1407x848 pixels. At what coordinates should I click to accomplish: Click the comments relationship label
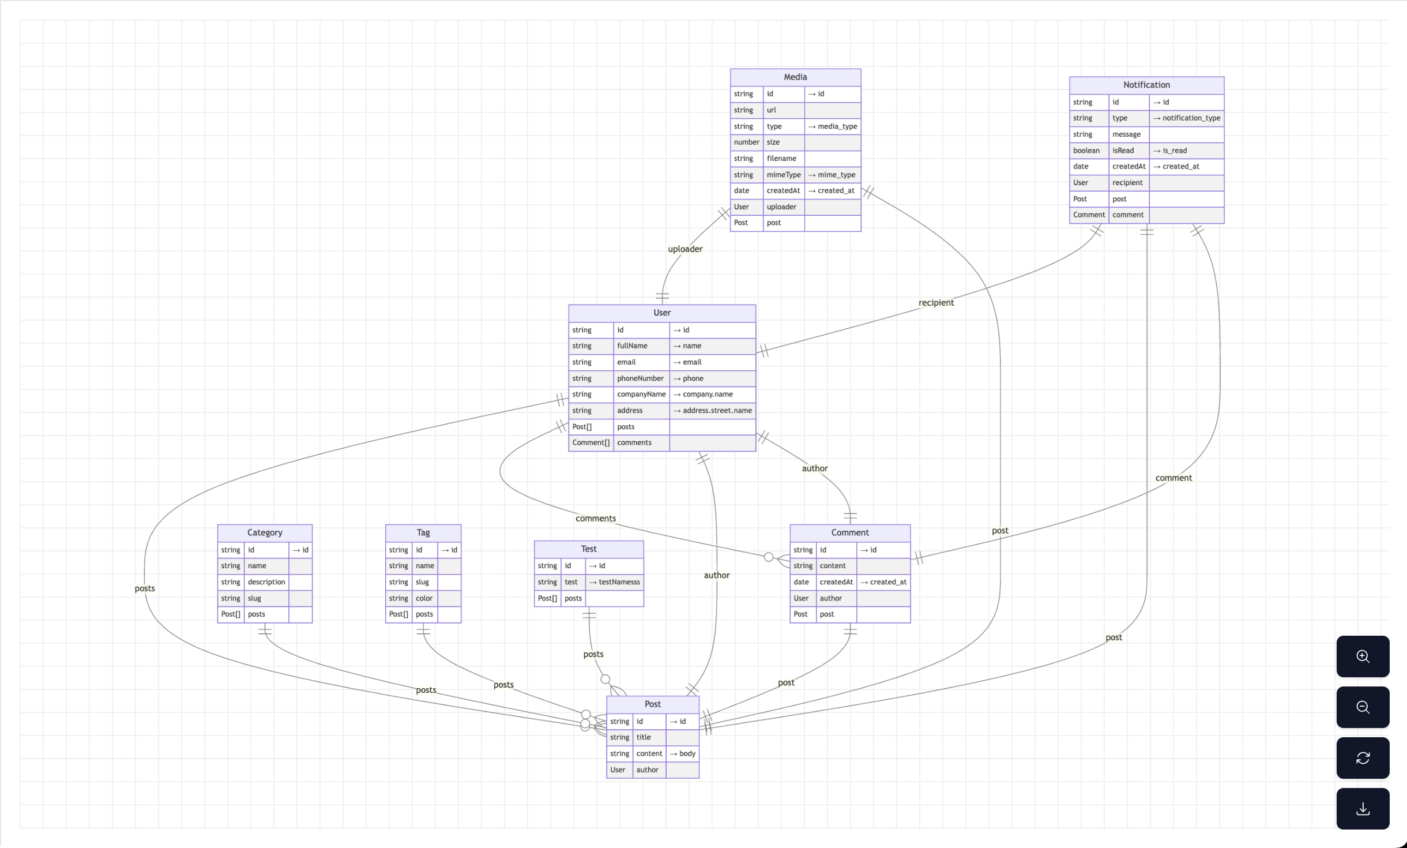[596, 518]
